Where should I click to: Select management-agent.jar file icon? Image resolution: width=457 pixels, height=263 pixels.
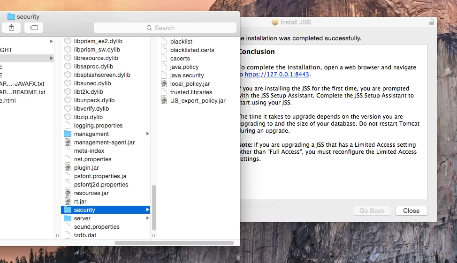pos(68,142)
